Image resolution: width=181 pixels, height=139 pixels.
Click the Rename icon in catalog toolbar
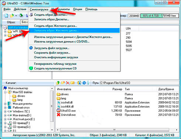click(72, 83)
